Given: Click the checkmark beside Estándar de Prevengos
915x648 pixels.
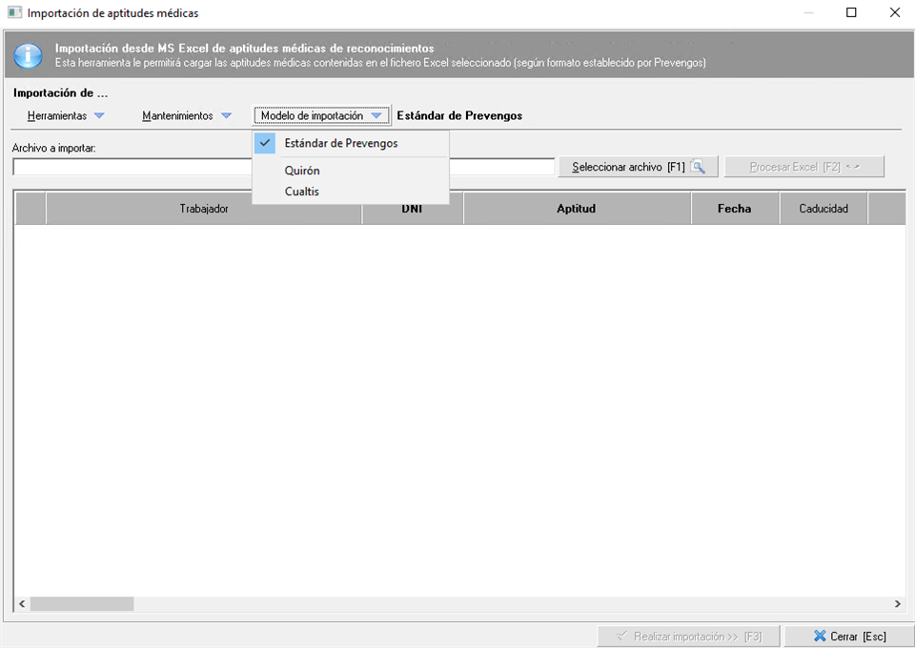Looking at the screenshot, I should pyautogui.click(x=265, y=143).
